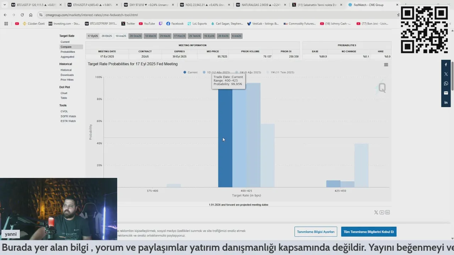Open Dot Plot Chart link

coord(64,93)
